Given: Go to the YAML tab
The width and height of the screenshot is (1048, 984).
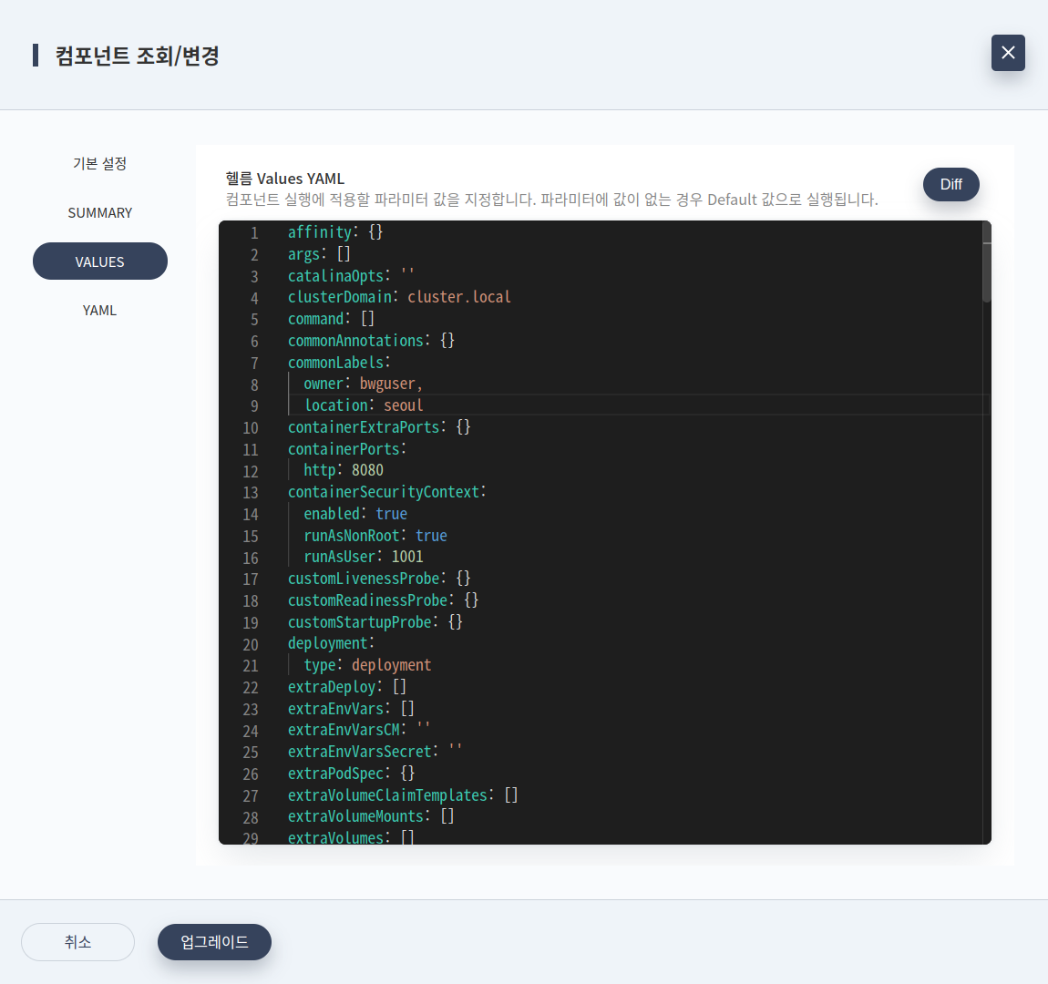Looking at the screenshot, I should click(x=99, y=310).
